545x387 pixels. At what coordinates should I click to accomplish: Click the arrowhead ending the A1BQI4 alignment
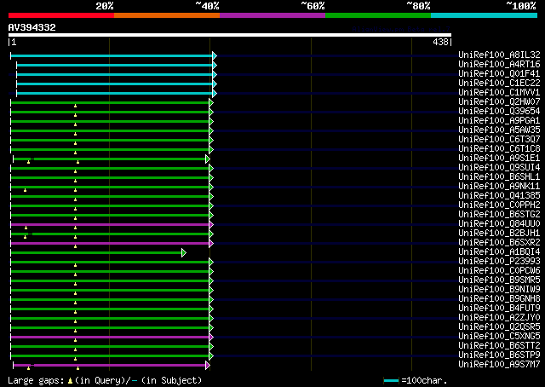(x=184, y=252)
